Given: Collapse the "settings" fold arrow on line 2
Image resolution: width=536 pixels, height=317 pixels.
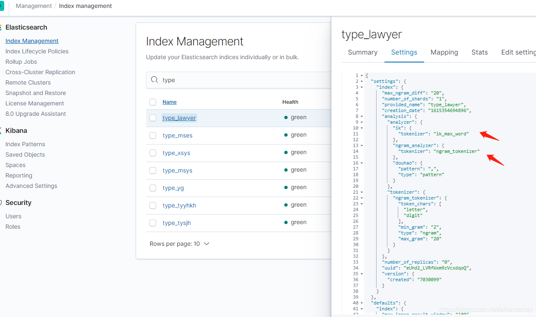Looking at the screenshot, I should click(x=362, y=81).
